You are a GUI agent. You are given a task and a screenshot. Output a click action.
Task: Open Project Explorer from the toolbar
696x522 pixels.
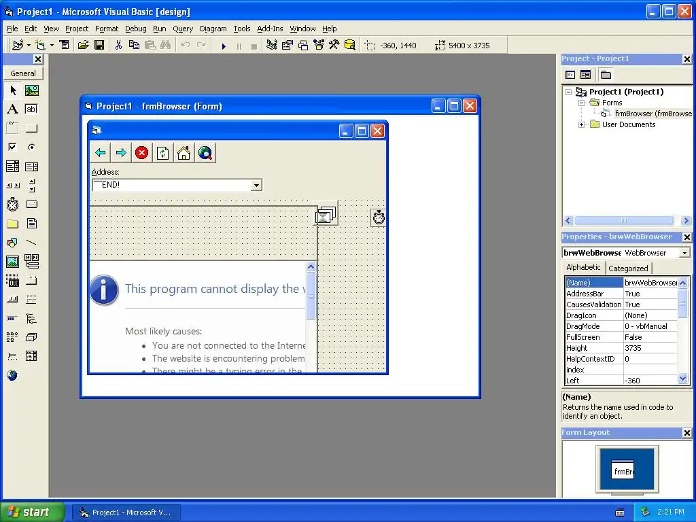[272, 45]
